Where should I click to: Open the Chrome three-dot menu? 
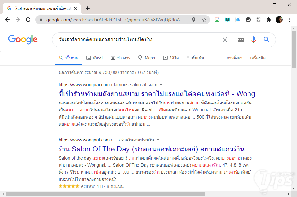pos(290,20)
